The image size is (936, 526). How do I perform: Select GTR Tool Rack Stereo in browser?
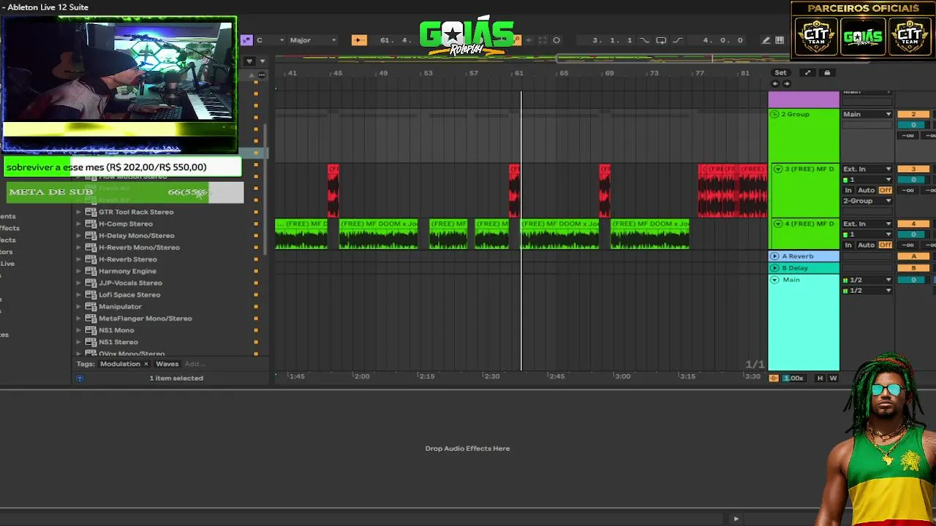click(136, 212)
